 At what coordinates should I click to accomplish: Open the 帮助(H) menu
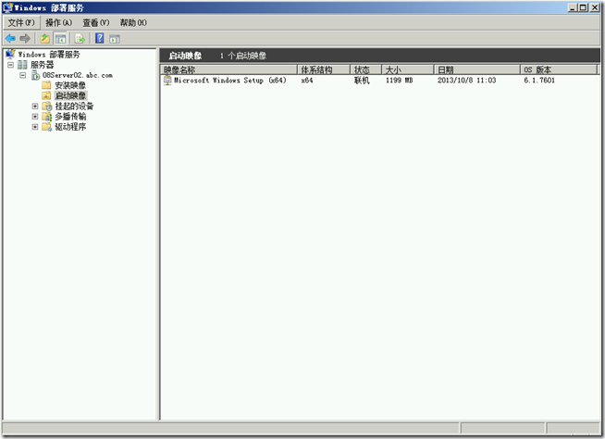coord(133,23)
